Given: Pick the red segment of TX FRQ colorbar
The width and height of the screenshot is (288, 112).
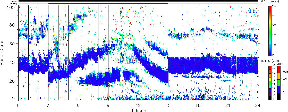Looking at the screenshot, I should 270,67.
